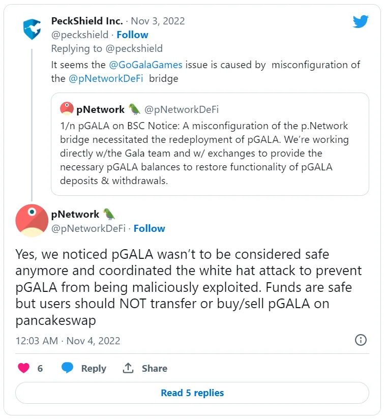
Task: Open the PeckShield shield avatar
Action: point(32,29)
